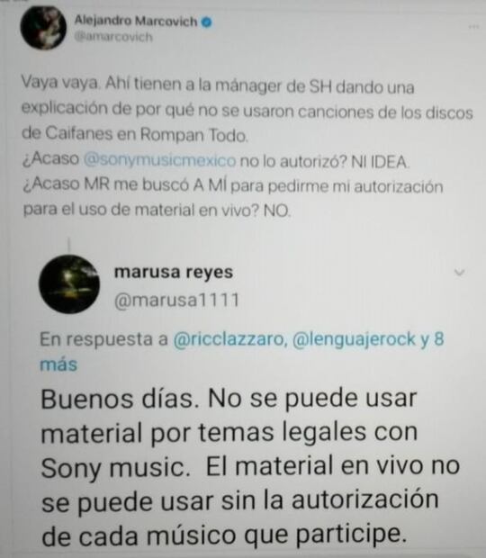Click the blue verified badge icon
The image size is (486, 558).
(207, 22)
